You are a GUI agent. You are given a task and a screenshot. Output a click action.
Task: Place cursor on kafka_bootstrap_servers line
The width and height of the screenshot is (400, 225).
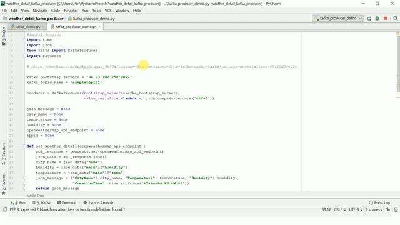[79, 77]
